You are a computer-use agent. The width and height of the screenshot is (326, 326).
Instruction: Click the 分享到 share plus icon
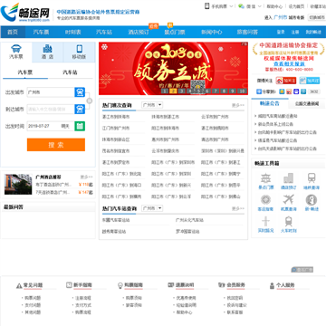(259, 91)
